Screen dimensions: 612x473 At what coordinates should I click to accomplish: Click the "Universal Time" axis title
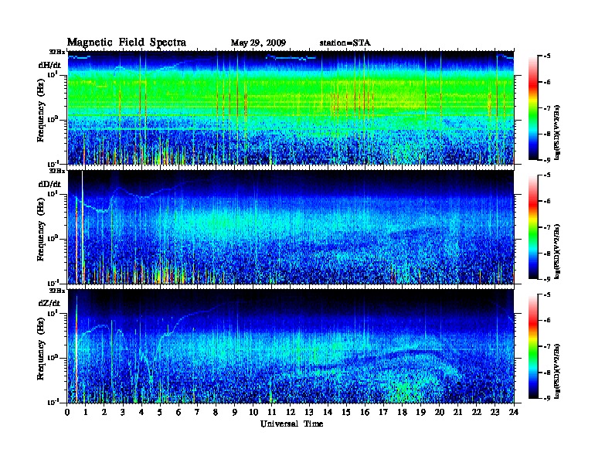pyautogui.click(x=291, y=424)
